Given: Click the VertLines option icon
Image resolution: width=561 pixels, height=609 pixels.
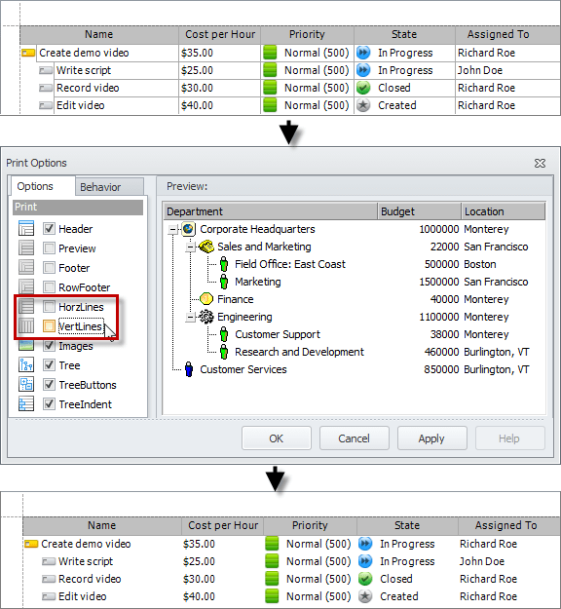Looking at the screenshot, I should tap(26, 325).
